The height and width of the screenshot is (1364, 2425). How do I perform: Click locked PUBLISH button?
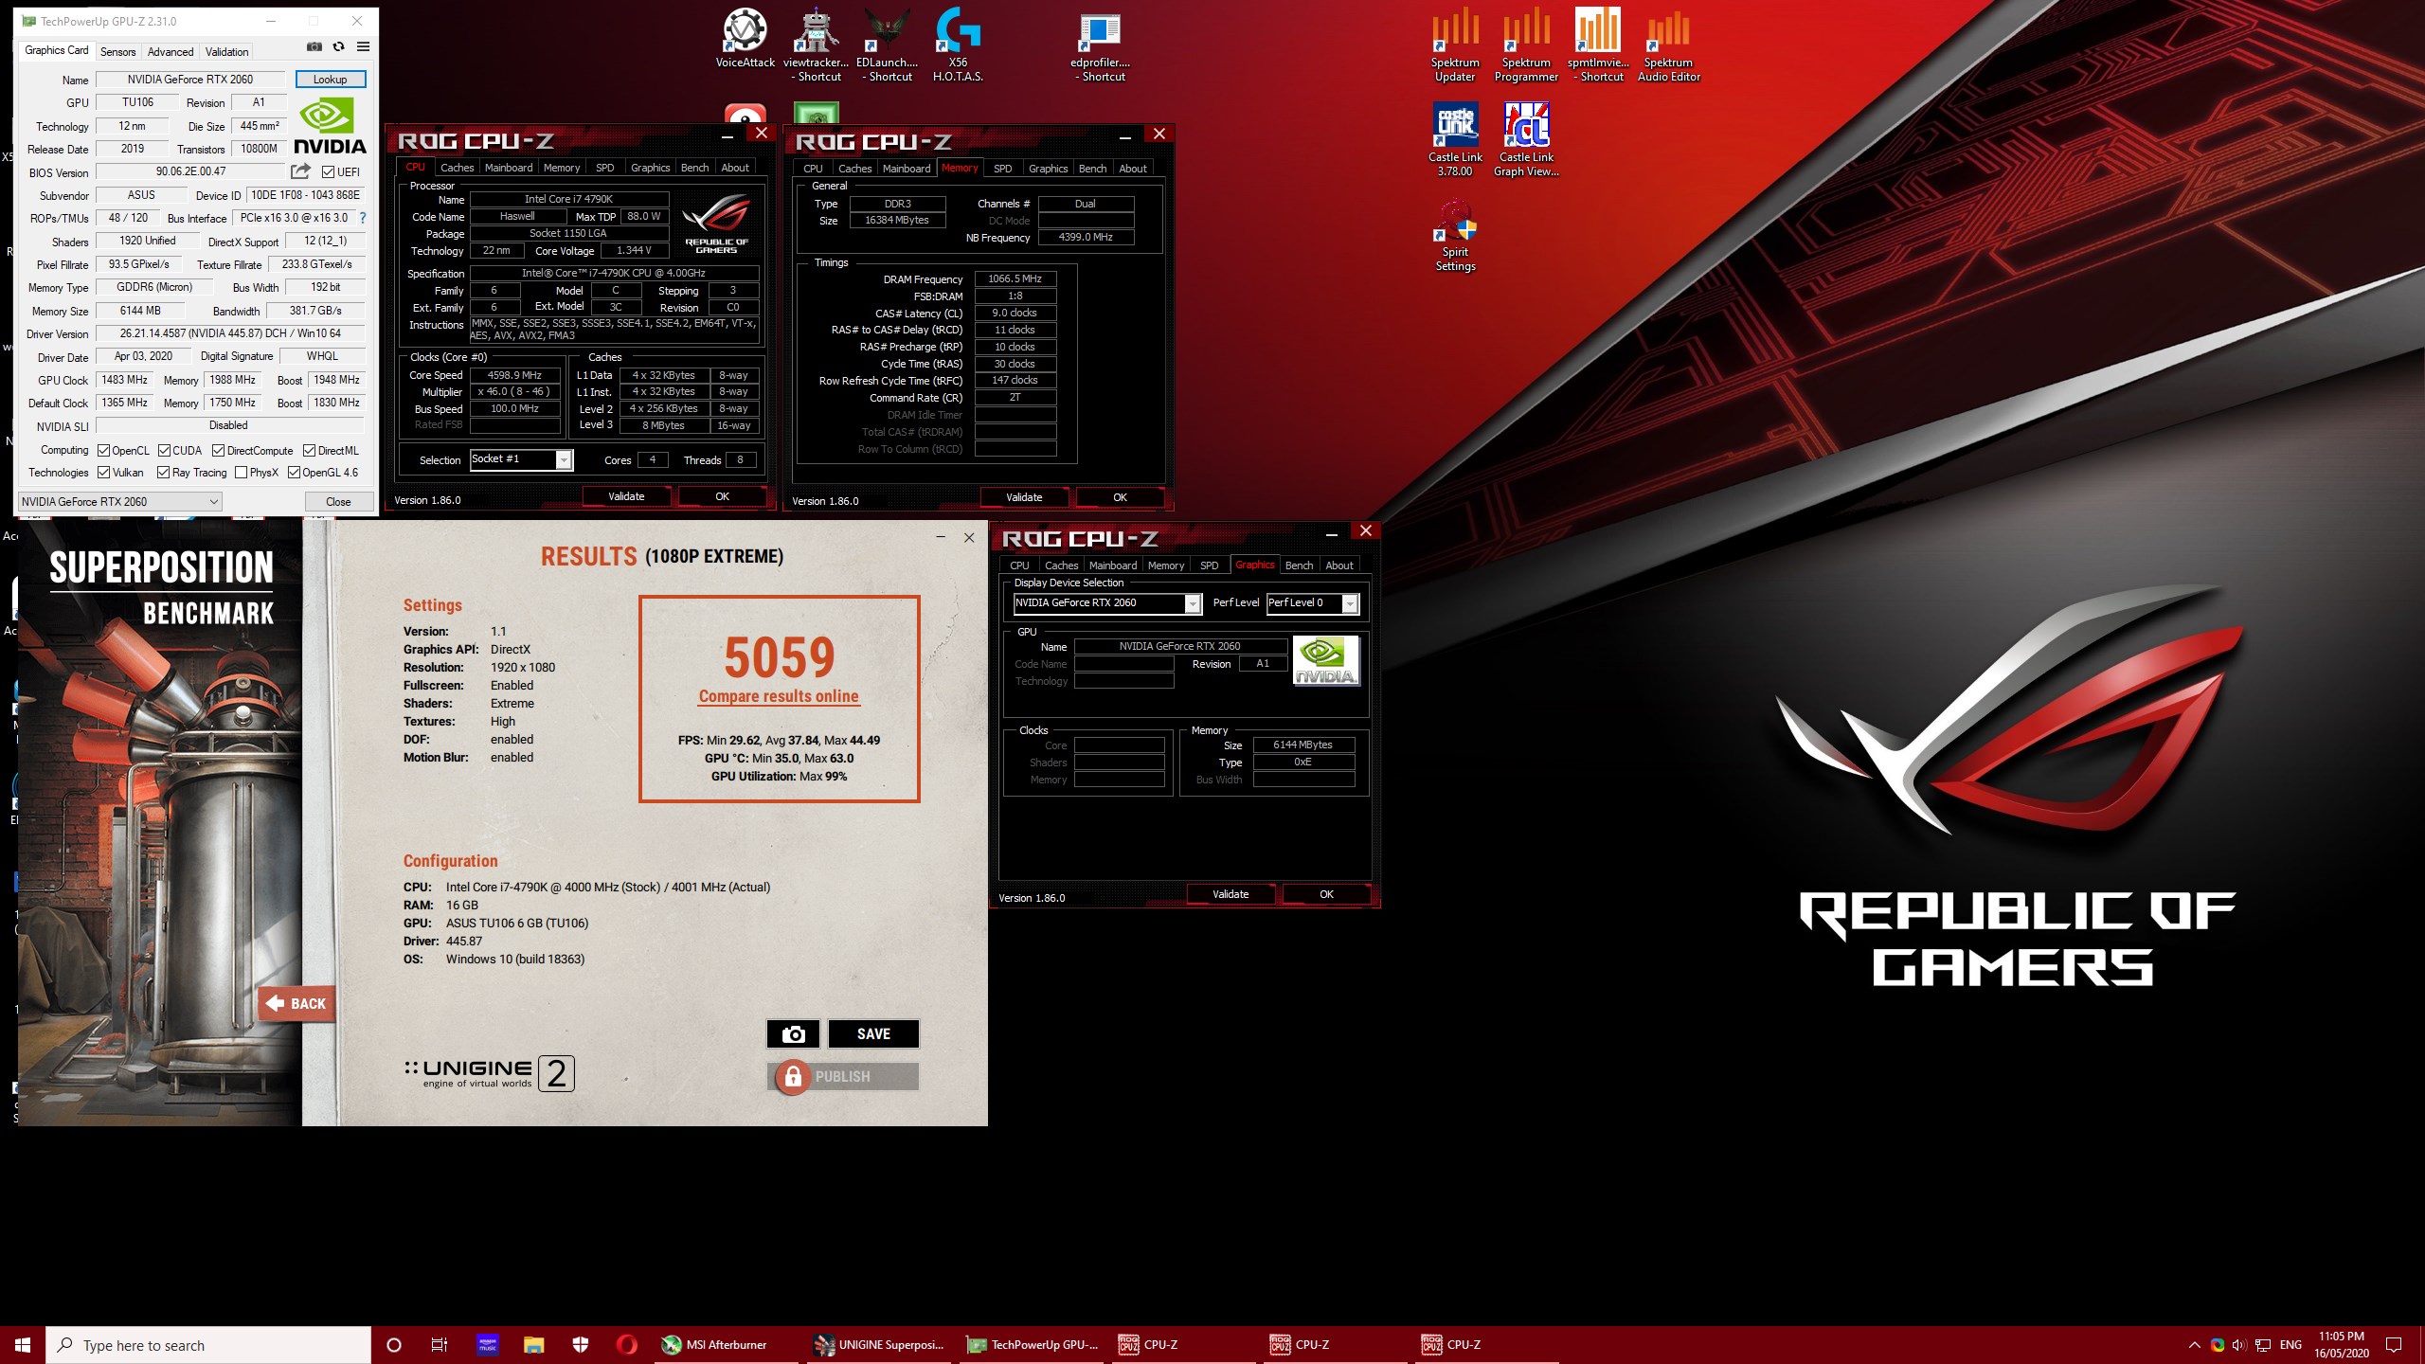[x=843, y=1077]
